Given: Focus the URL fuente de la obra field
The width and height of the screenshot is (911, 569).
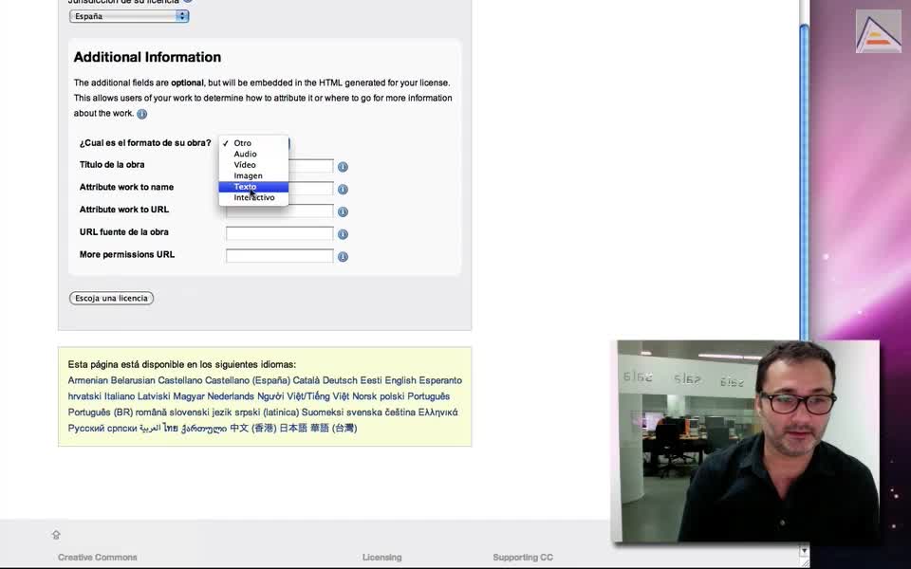Looking at the screenshot, I should pos(279,233).
